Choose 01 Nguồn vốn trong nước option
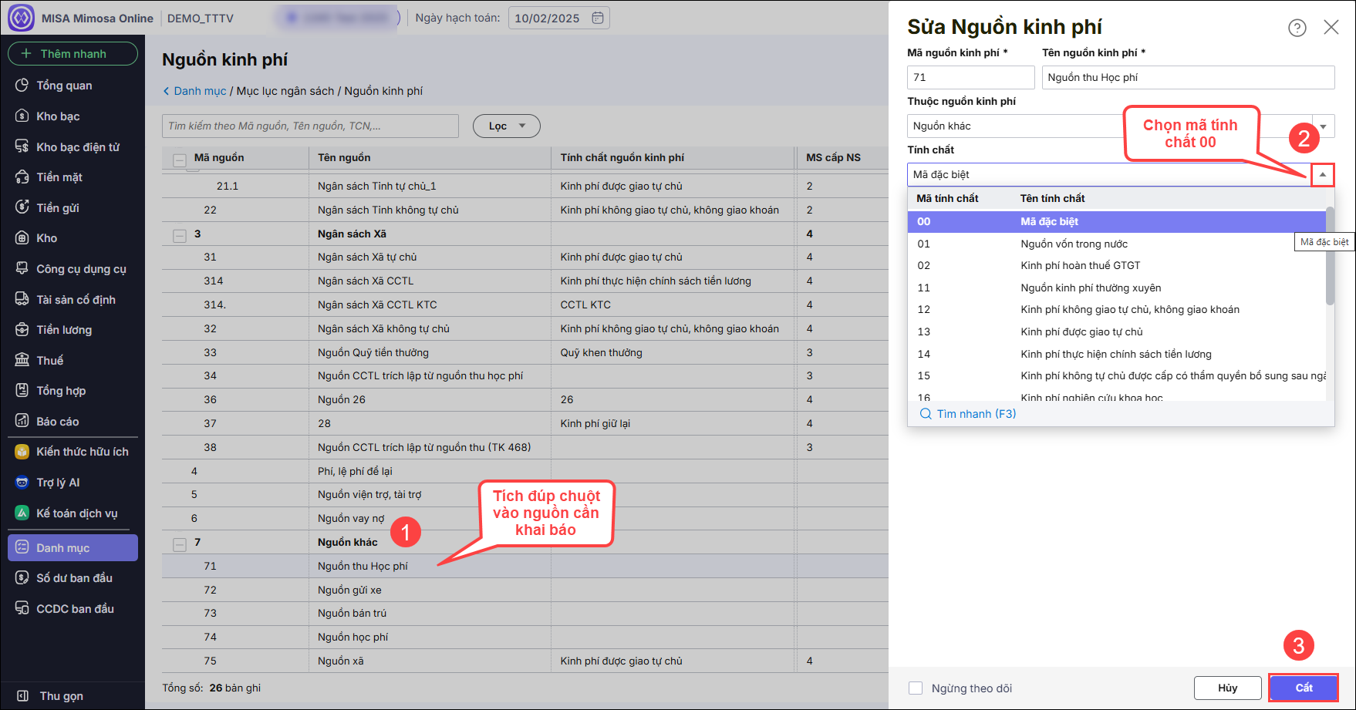Screen dimensions: 1356x710 click(x=1074, y=244)
